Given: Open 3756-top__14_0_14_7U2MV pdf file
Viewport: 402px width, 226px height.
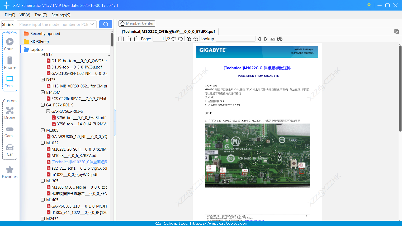Looking at the screenshot, I should (80, 124).
